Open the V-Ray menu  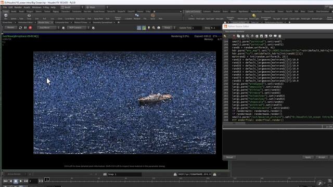point(46,7)
